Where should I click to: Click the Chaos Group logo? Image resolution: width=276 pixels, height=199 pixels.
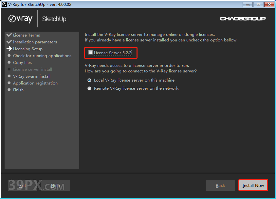(243, 19)
